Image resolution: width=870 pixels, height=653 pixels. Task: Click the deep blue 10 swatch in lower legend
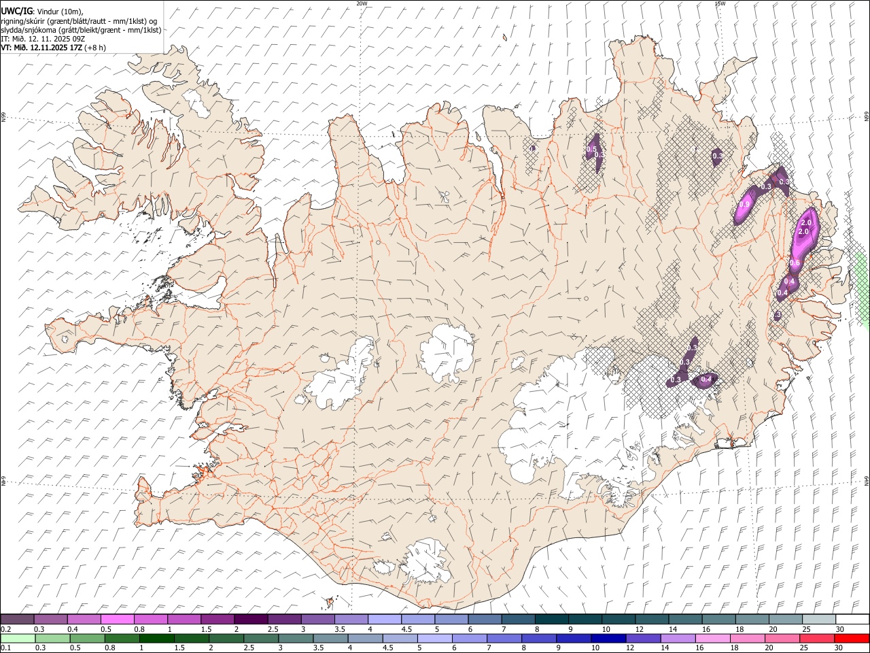[x=608, y=638]
